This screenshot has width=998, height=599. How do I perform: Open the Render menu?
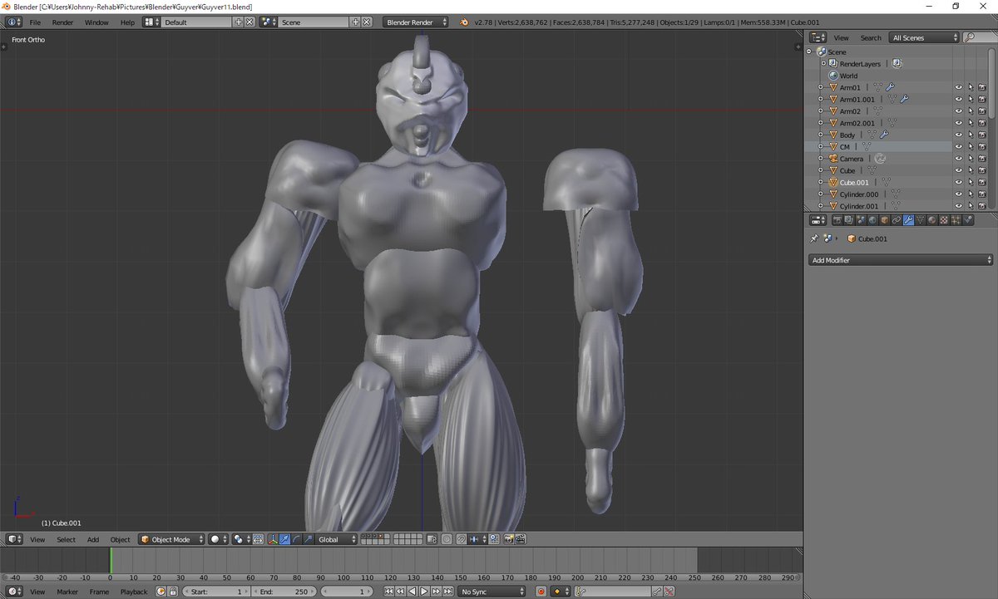62,22
